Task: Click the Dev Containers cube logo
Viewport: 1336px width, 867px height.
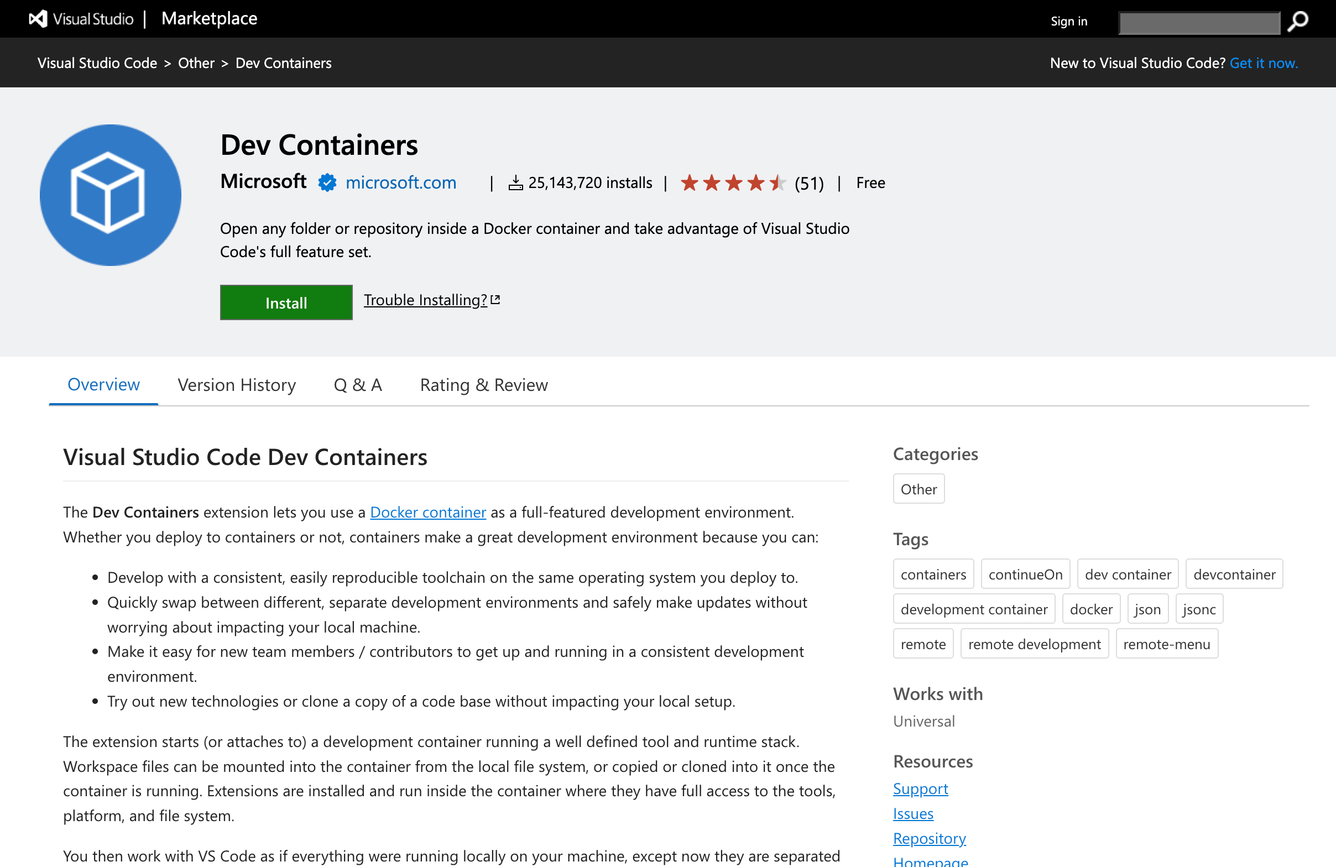Action: click(111, 195)
